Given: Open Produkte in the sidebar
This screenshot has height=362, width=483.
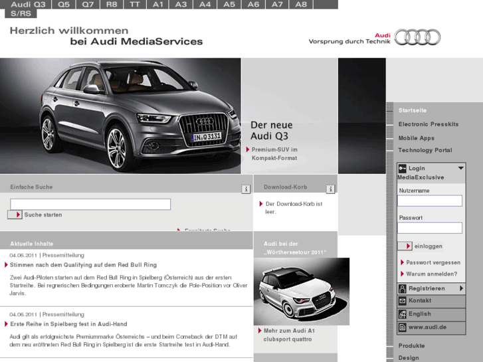Looking at the screenshot, I should point(411,345).
